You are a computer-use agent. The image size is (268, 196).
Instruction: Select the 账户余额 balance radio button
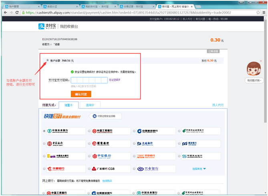(48, 60)
